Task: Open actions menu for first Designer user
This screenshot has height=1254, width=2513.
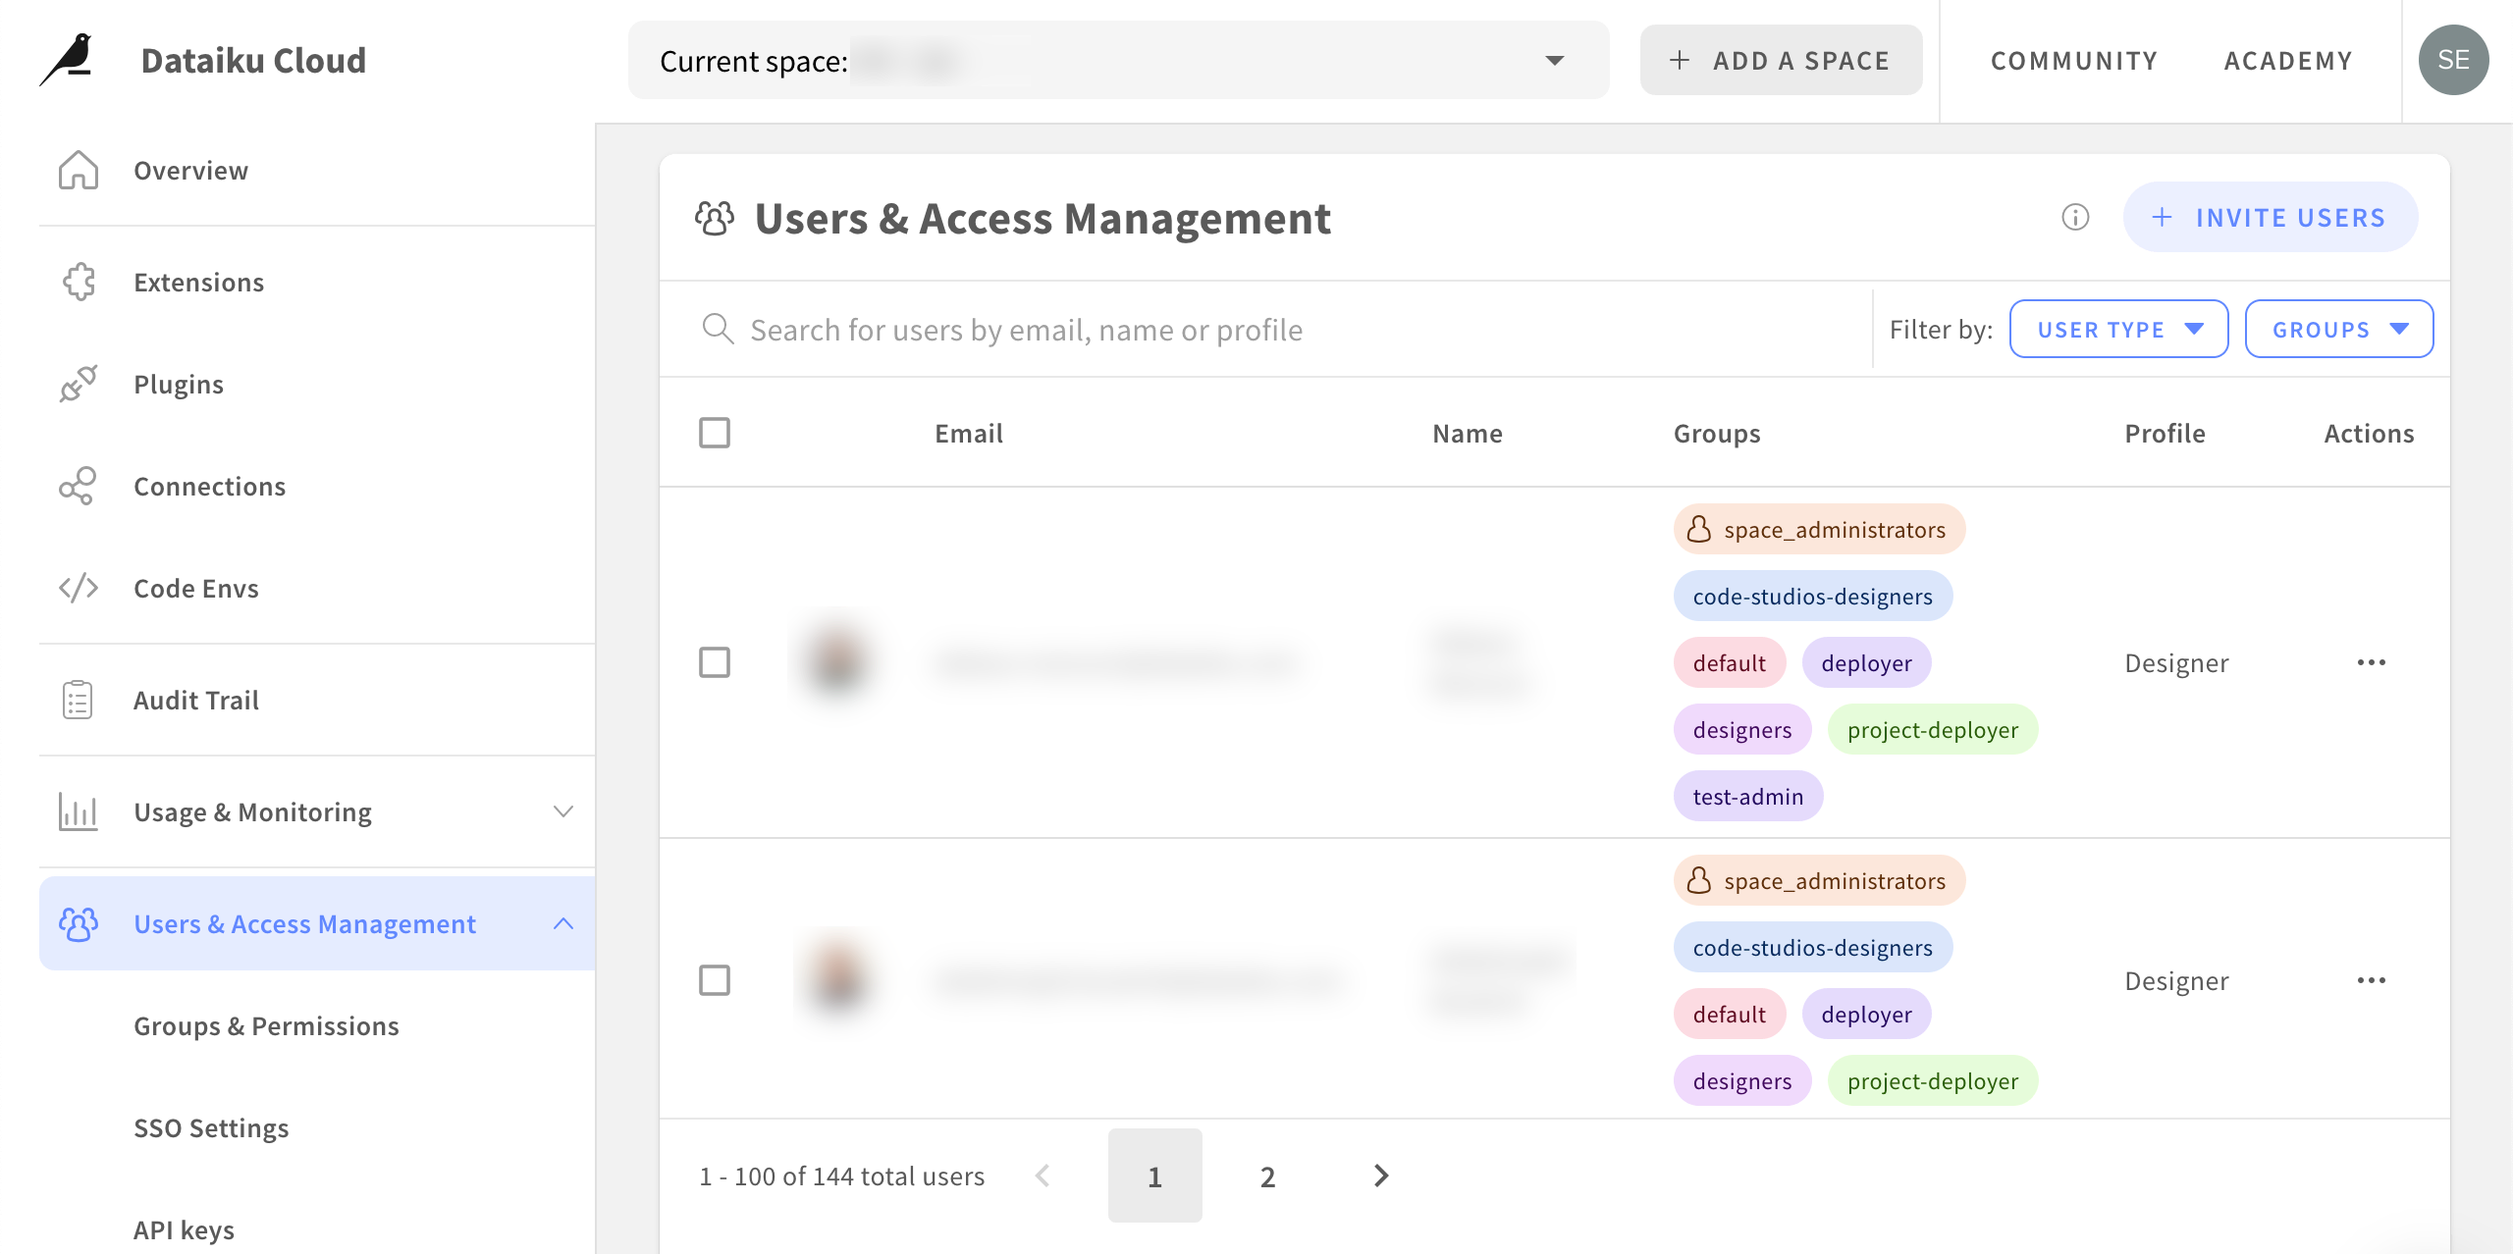Action: [x=2371, y=662]
